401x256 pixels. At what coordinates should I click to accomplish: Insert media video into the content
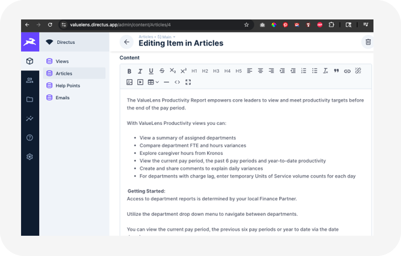[x=140, y=82]
